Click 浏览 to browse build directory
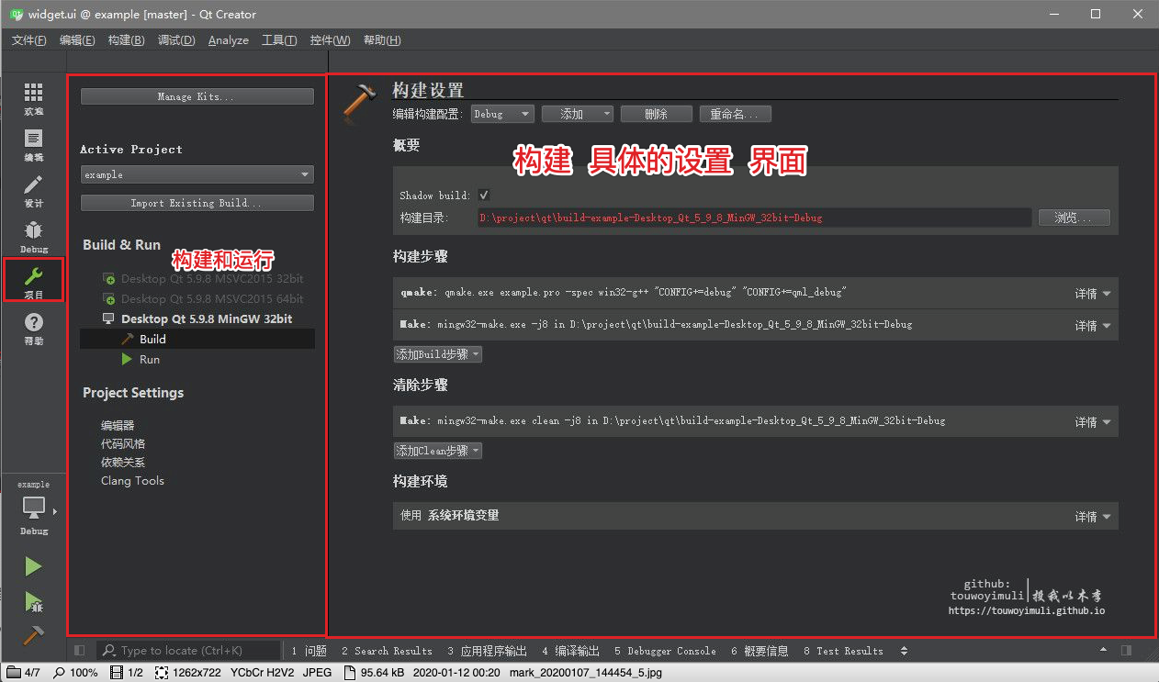The width and height of the screenshot is (1159, 682). pos(1075,218)
